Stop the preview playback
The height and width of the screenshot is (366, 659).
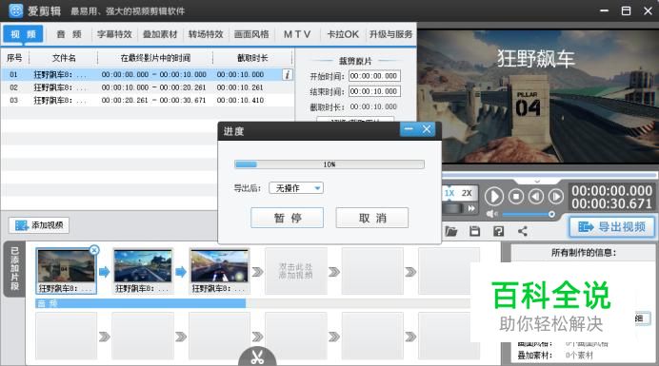point(516,196)
